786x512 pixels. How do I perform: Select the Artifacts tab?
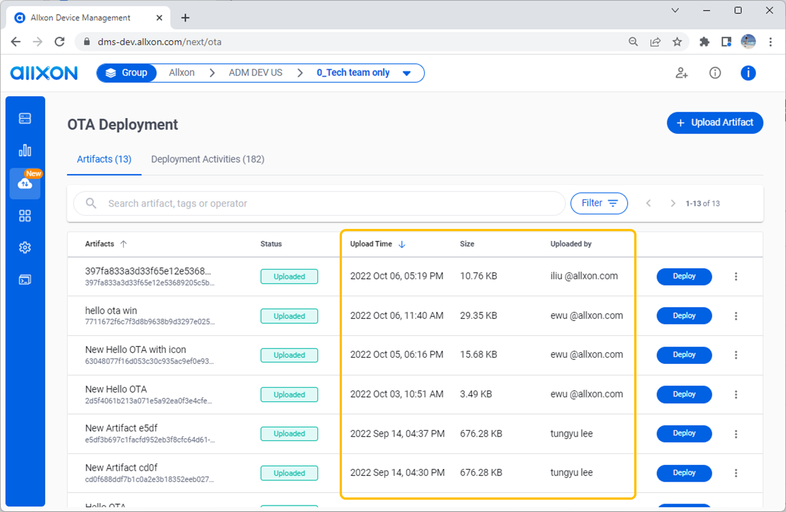(103, 159)
